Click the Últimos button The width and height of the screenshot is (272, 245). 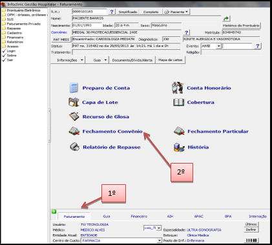[x=251, y=224]
